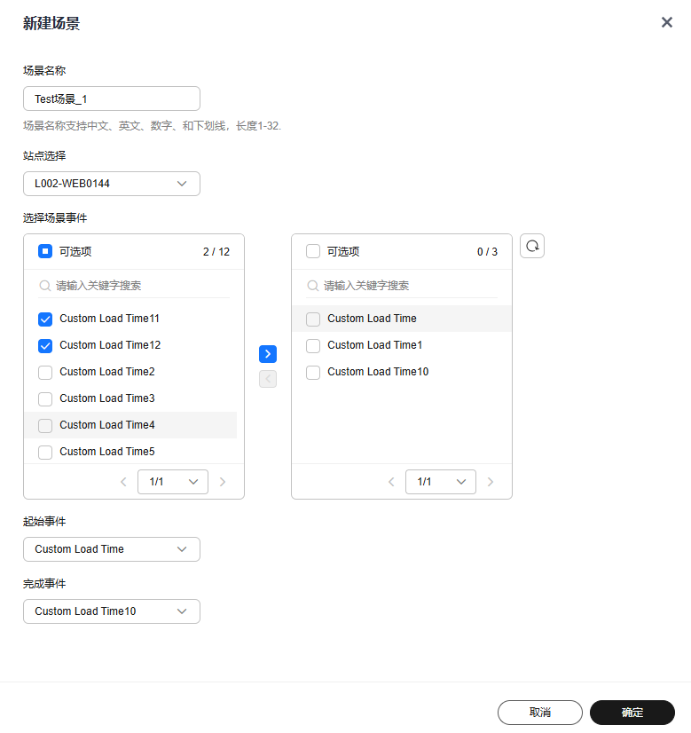This screenshot has height=733, width=691.
Task: Click the 场景名称 input field
Action: [x=112, y=99]
